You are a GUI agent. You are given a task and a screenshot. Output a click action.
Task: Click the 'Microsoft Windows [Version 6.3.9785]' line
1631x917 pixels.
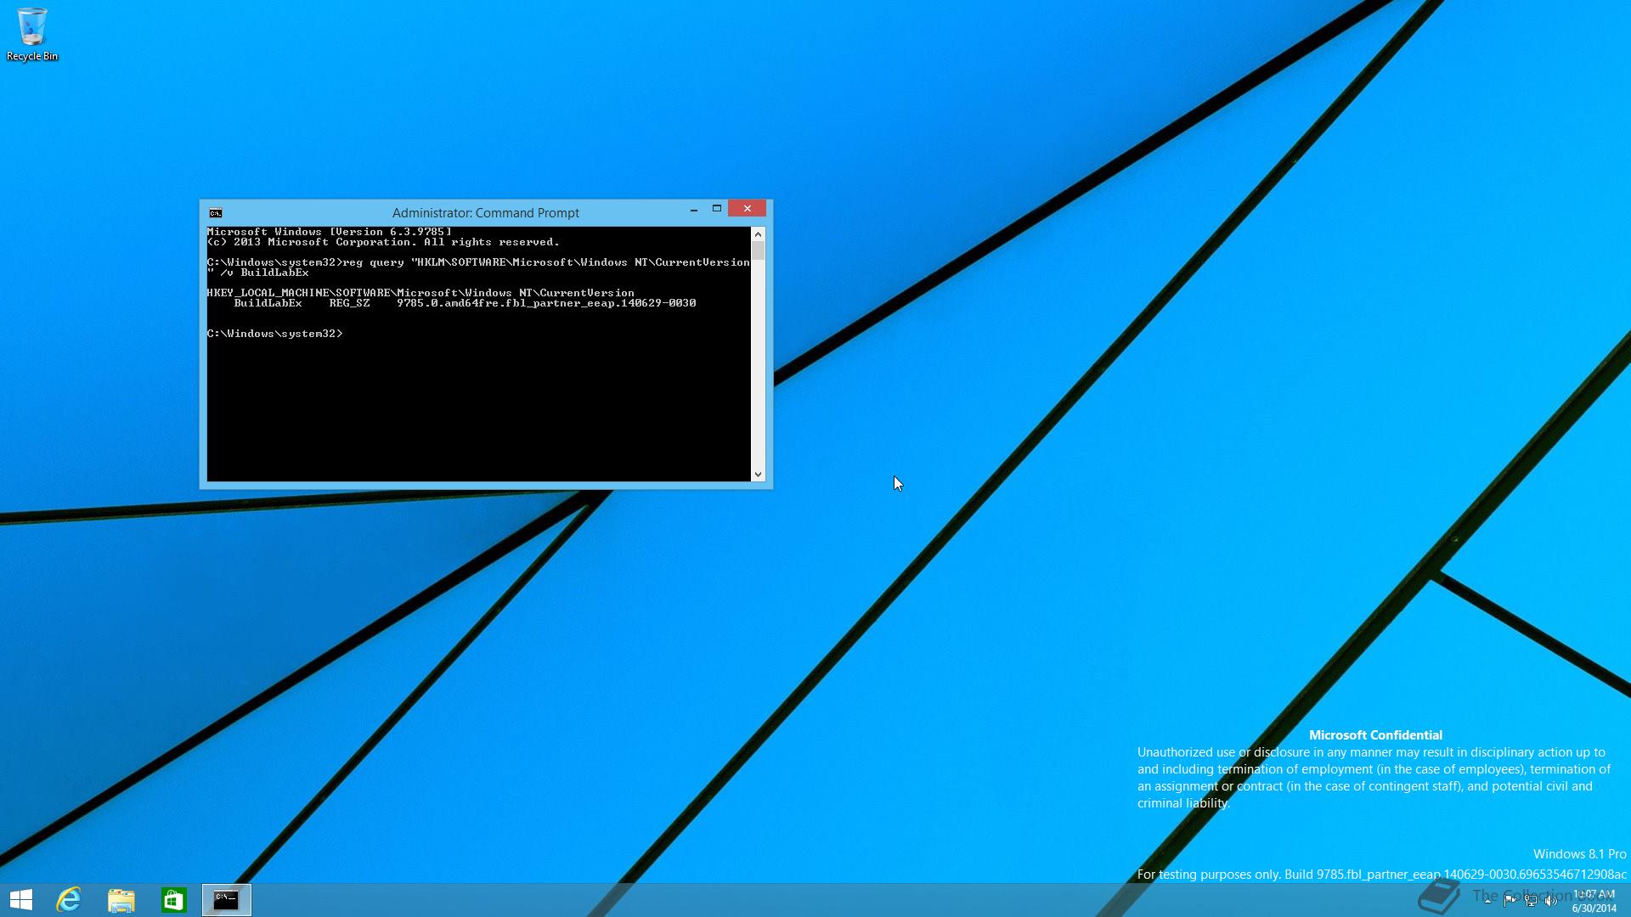pyautogui.click(x=329, y=232)
